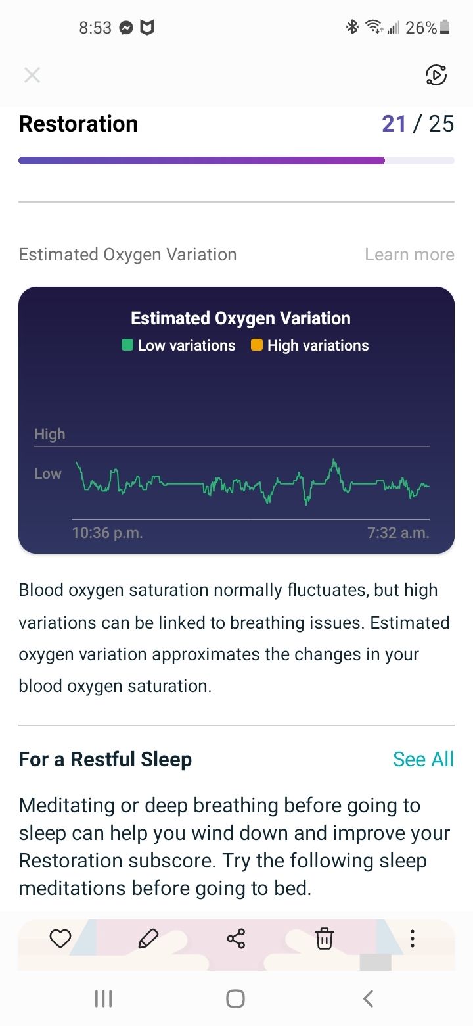This screenshot has width=473, height=1026.
Task: Tap the For a Restful Sleep heading
Action: [x=105, y=758]
